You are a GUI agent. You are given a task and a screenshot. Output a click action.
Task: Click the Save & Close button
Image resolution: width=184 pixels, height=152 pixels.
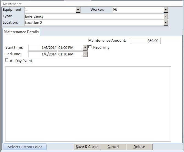87,147
